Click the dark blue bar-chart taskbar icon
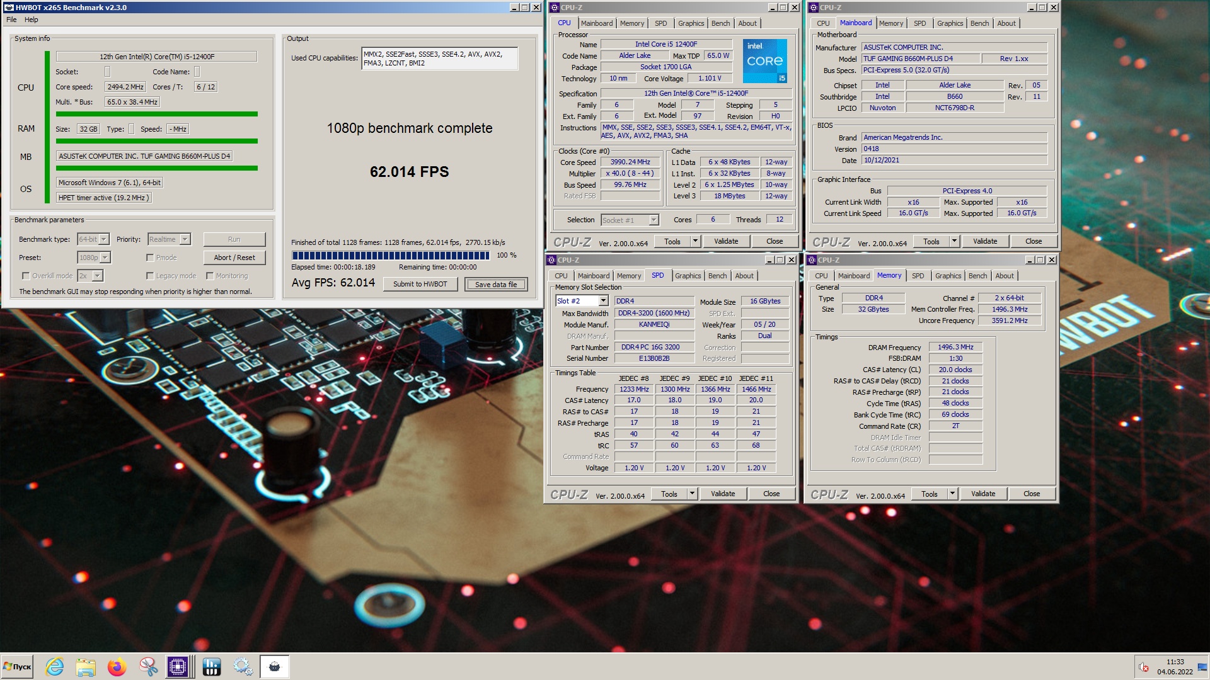Viewport: 1210px width, 680px height. point(212,666)
